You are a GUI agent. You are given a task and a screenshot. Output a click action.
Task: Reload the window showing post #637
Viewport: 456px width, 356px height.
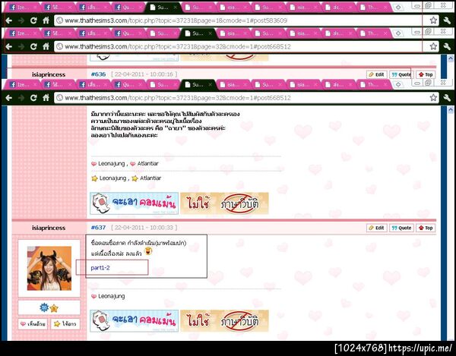(x=33, y=98)
